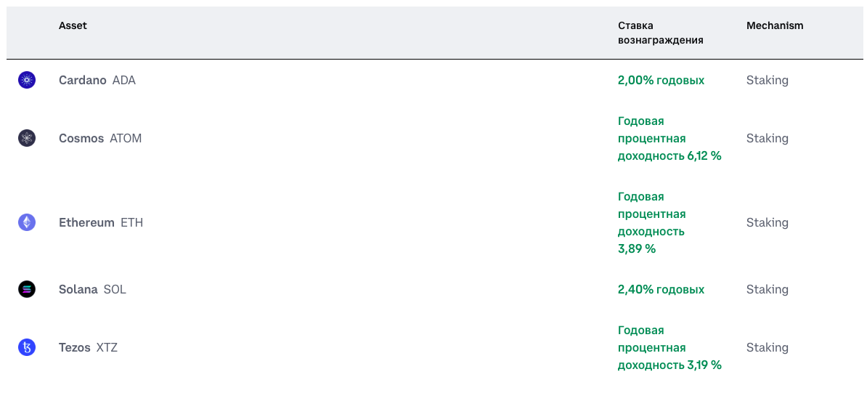Viewport: 867px width, 393px height.
Task: Open the Cardano ADA asset name
Action: point(97,80)
